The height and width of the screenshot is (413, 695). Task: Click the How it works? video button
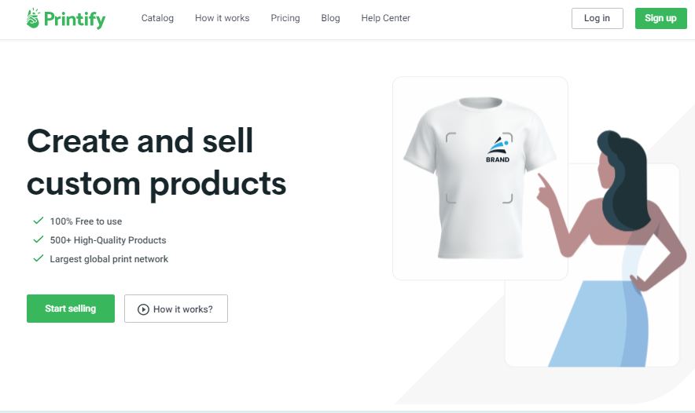[x=176, y=309]
